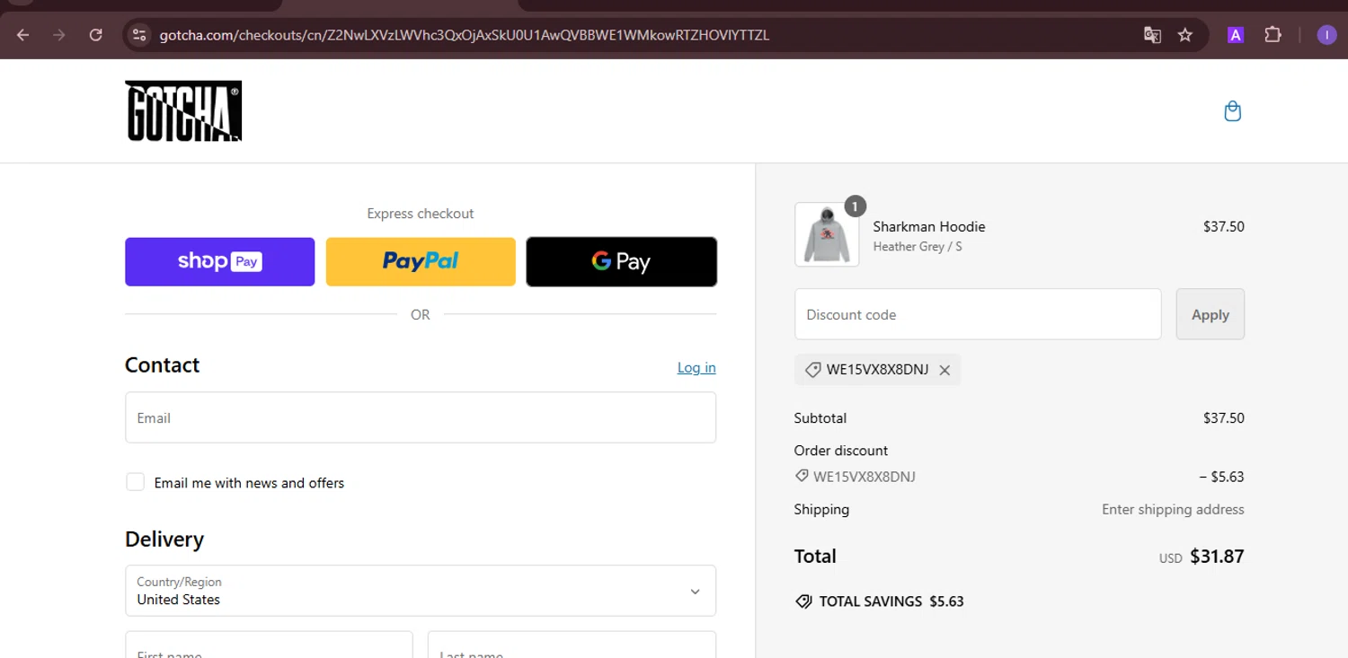Click the browser forward arrow
Screen dimensions: 1348x658
[59, 35]
